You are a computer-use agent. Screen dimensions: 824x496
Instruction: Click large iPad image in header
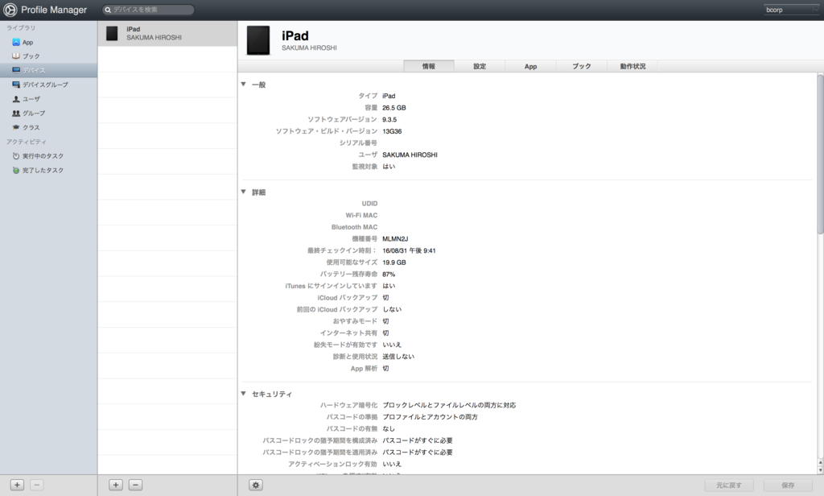pos(258,40)
